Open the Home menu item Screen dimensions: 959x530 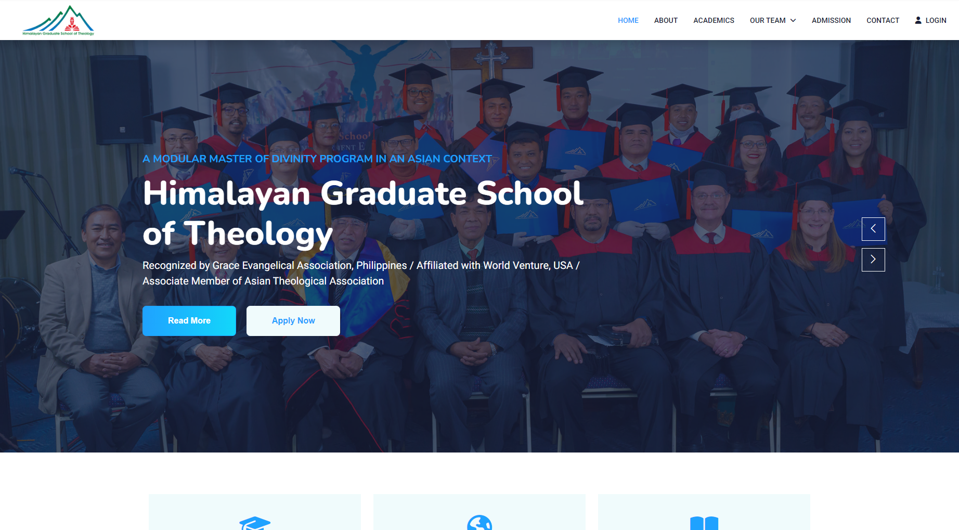coord(628,20)
